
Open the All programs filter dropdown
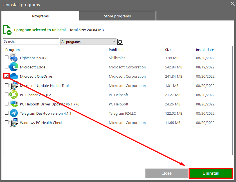click(88, 42)
